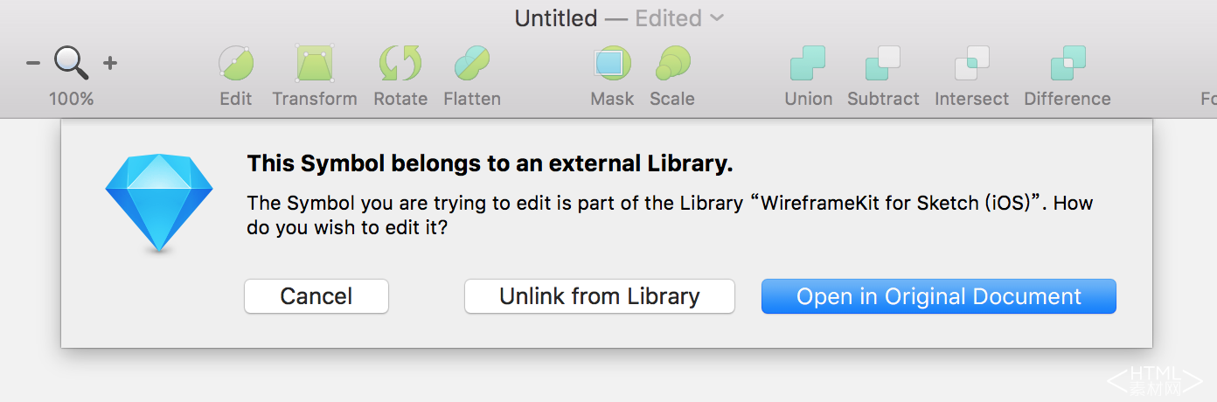Click the magnifying glass zoom icon

click(72, 62)
